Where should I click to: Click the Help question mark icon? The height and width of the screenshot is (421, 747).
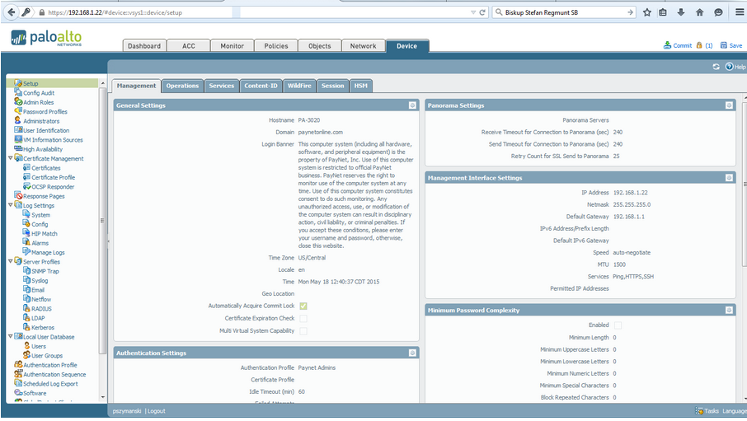729,67
